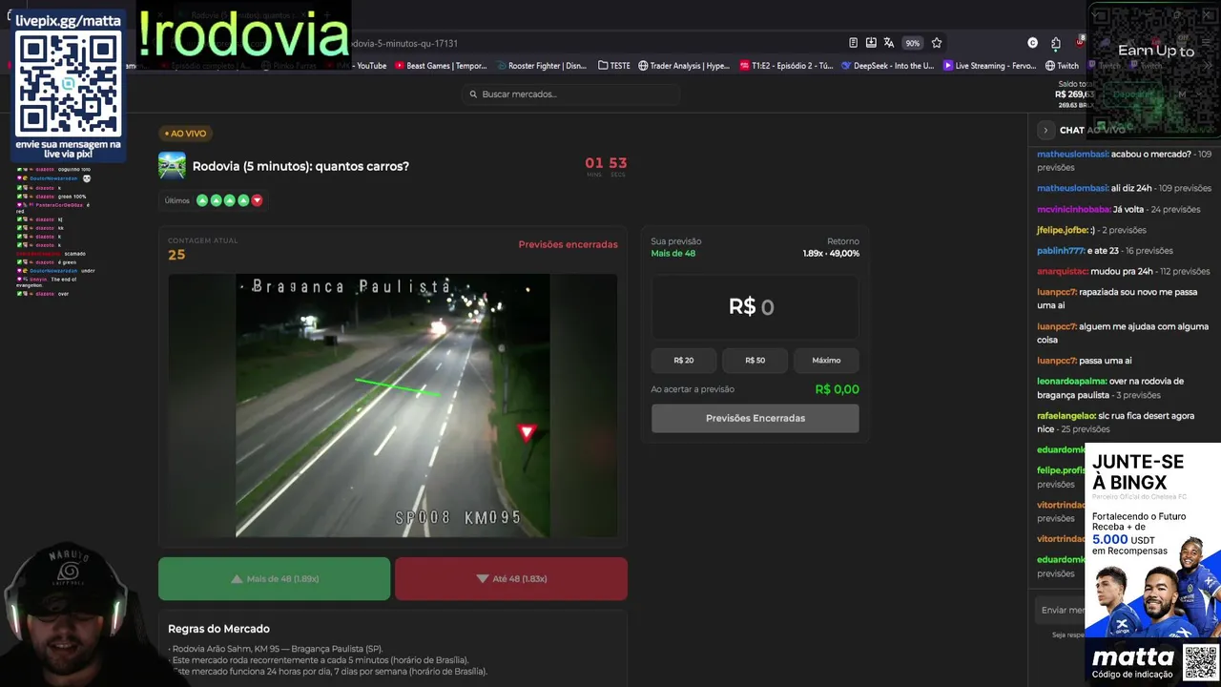Click the market title Rodovia (5 minutos)
Viewport: 1221px width, 687px height.
coord(300,166)
